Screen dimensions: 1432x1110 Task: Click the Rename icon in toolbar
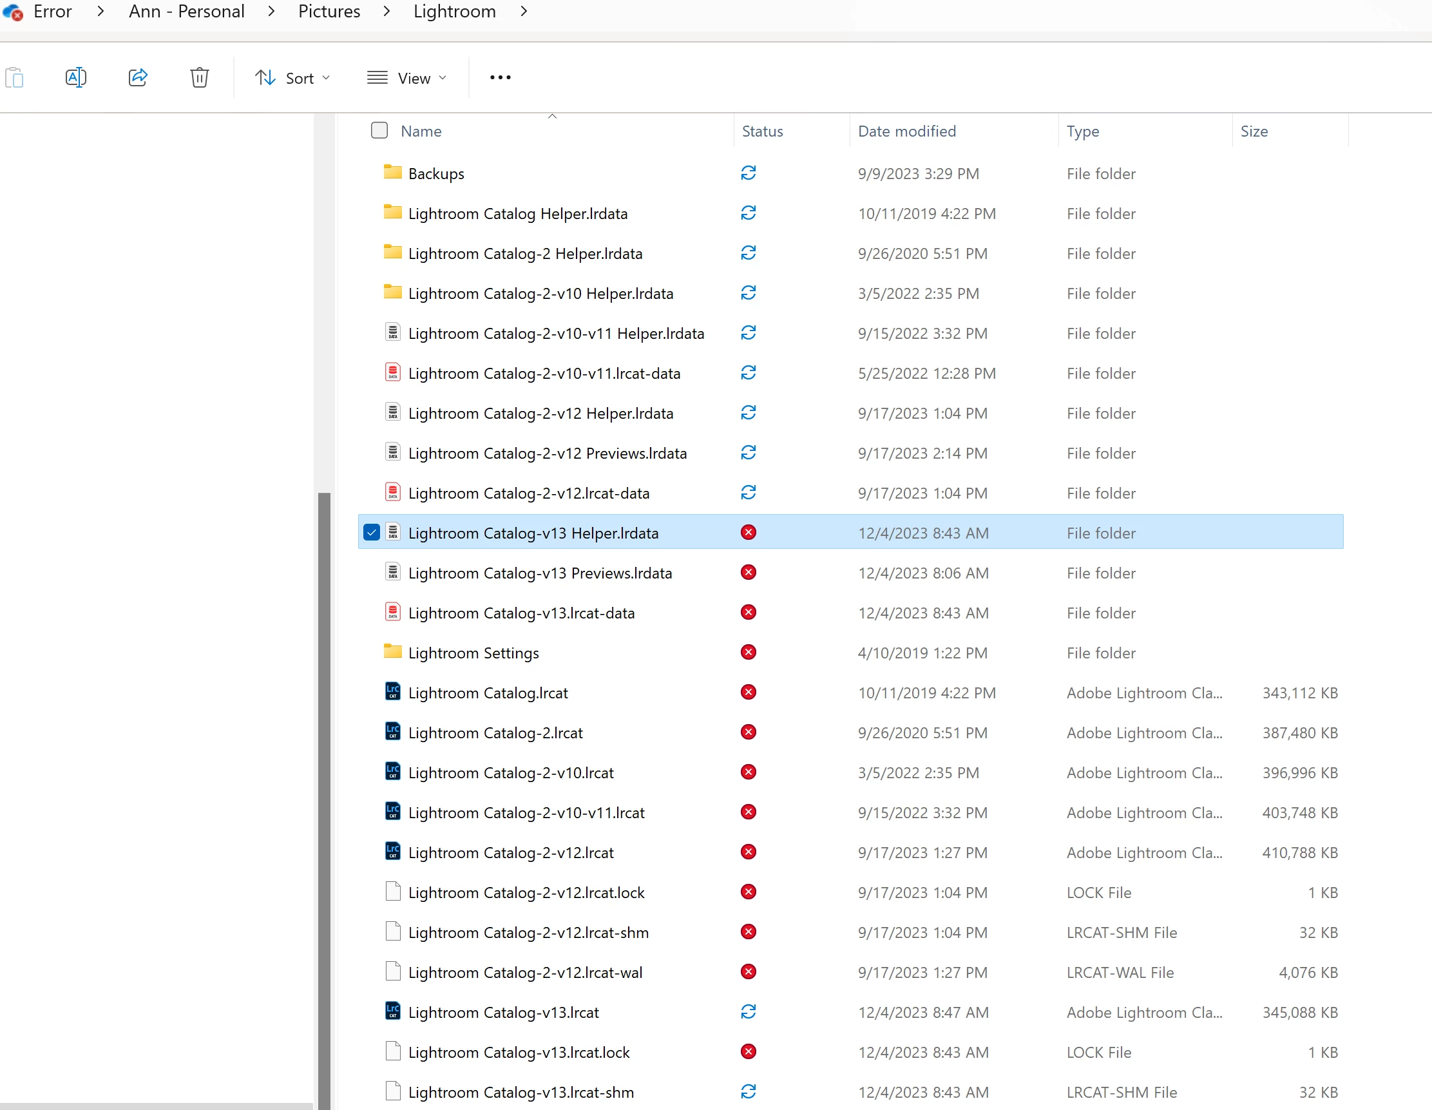[x=76, y=77]
